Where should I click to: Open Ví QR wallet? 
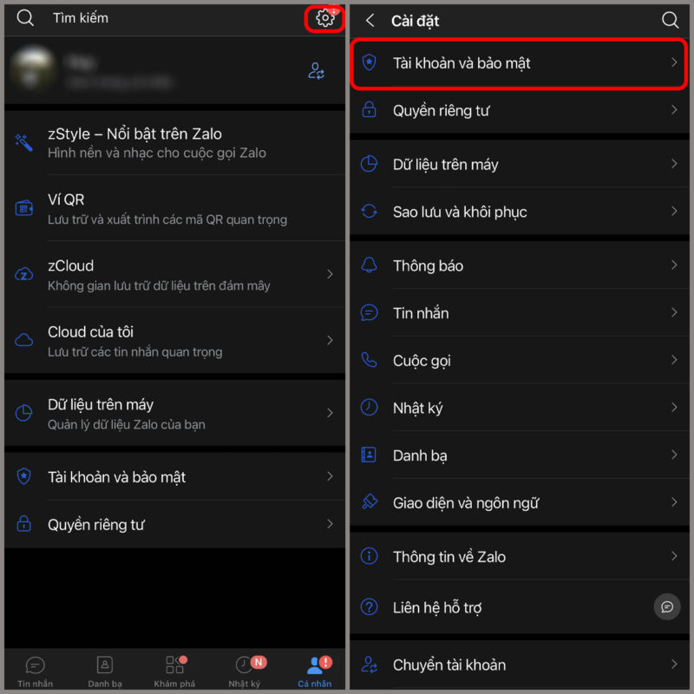(175, 208)
